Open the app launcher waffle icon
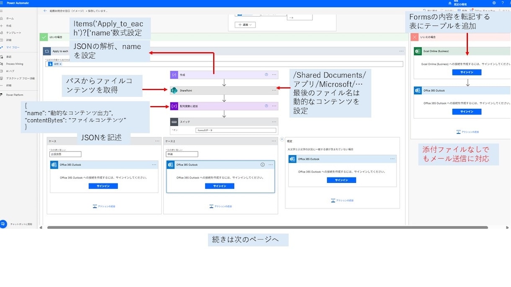Screen dimensions: 511x287 point(2,3)
